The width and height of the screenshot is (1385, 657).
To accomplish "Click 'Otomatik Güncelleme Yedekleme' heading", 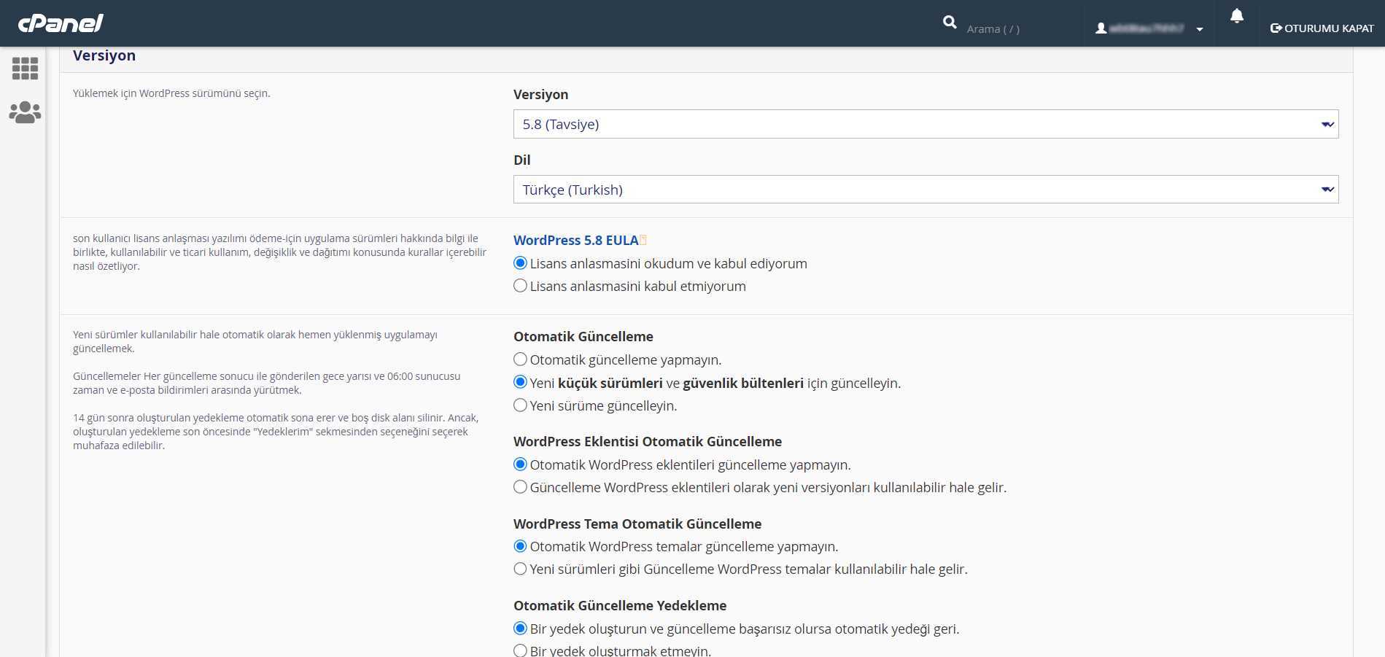I will [x=620, y=605].
